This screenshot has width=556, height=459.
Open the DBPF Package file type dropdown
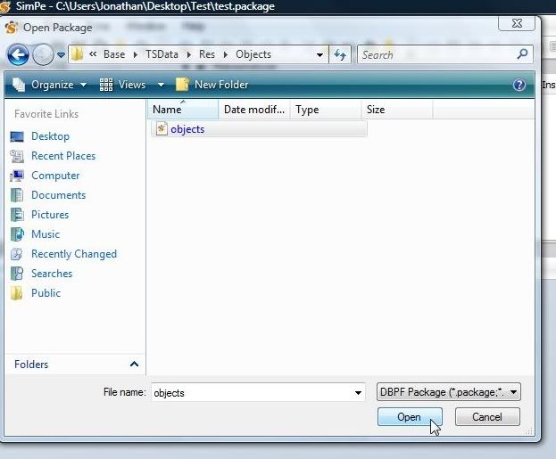[449, 391]
